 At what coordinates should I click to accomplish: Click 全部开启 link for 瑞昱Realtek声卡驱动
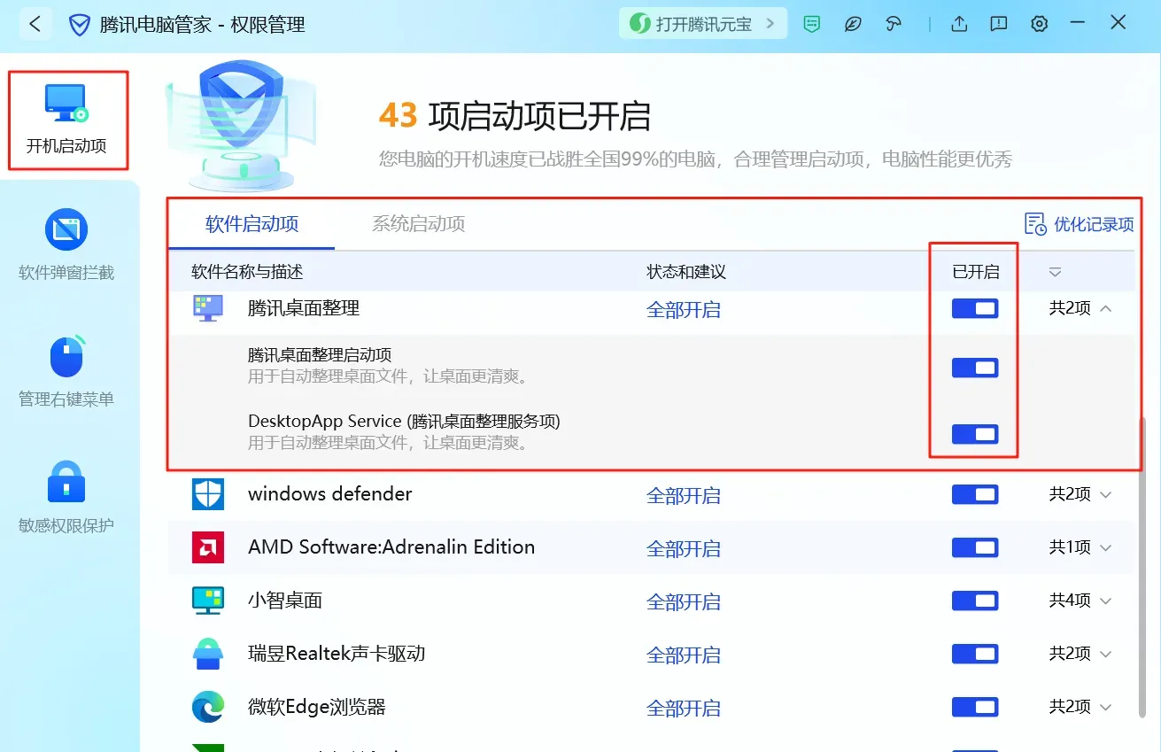(x=684, y=655)
